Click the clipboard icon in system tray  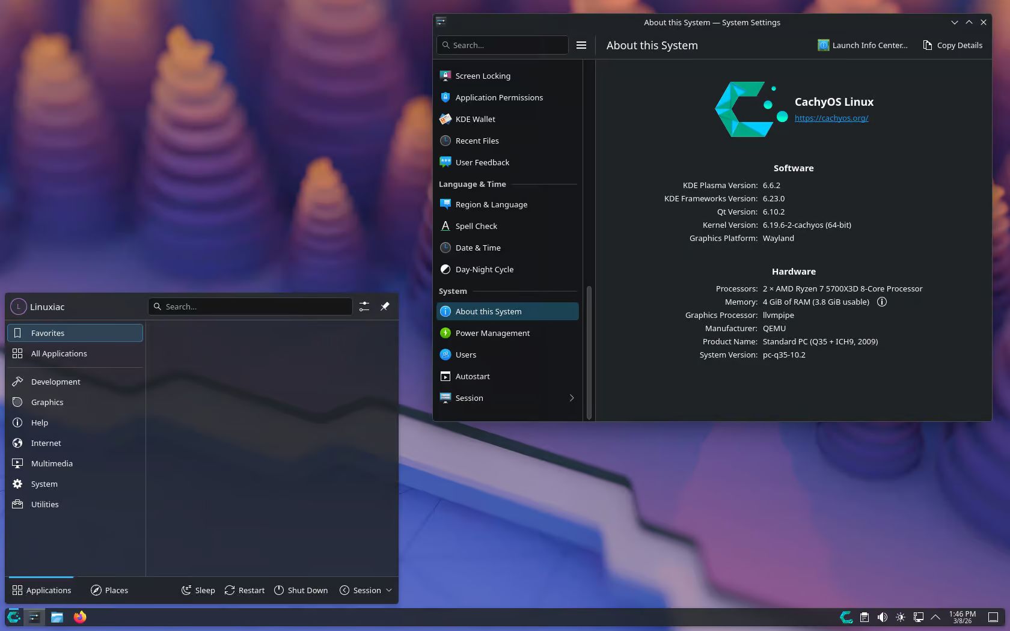point(864,617)
